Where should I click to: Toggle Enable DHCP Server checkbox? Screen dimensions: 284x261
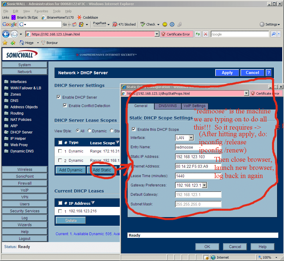59,97
